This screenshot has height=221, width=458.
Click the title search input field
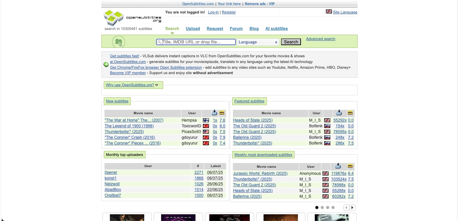point(196,42)
